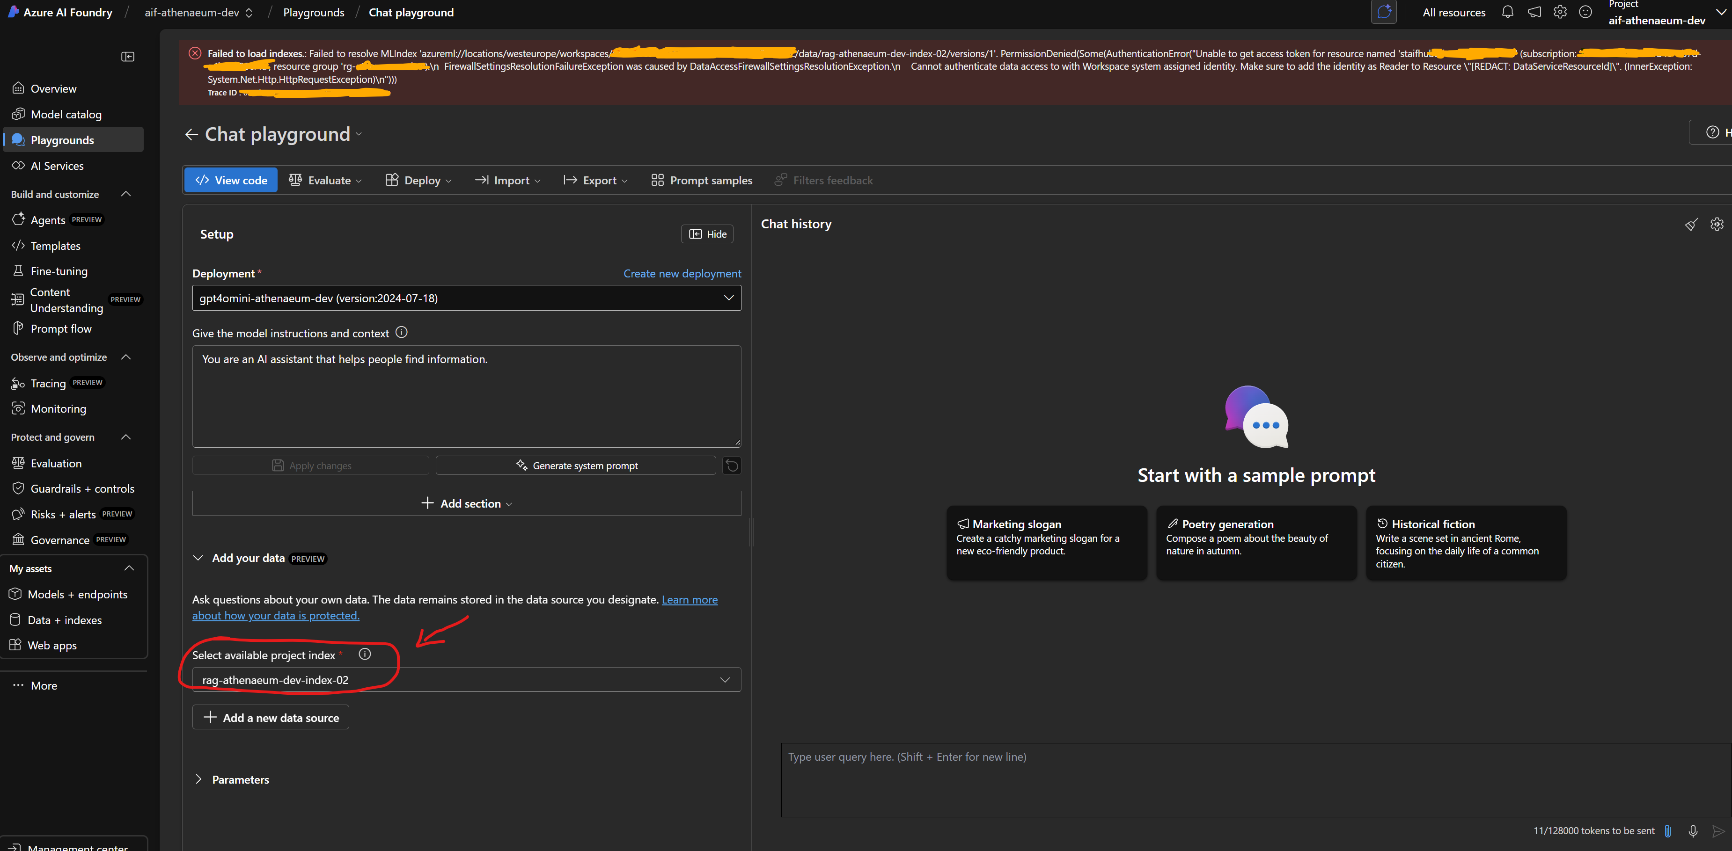Open project index dropdown rag-athenaeum-dev-index-02
This screenshot has height=851, width=1732.
point(467,680)
